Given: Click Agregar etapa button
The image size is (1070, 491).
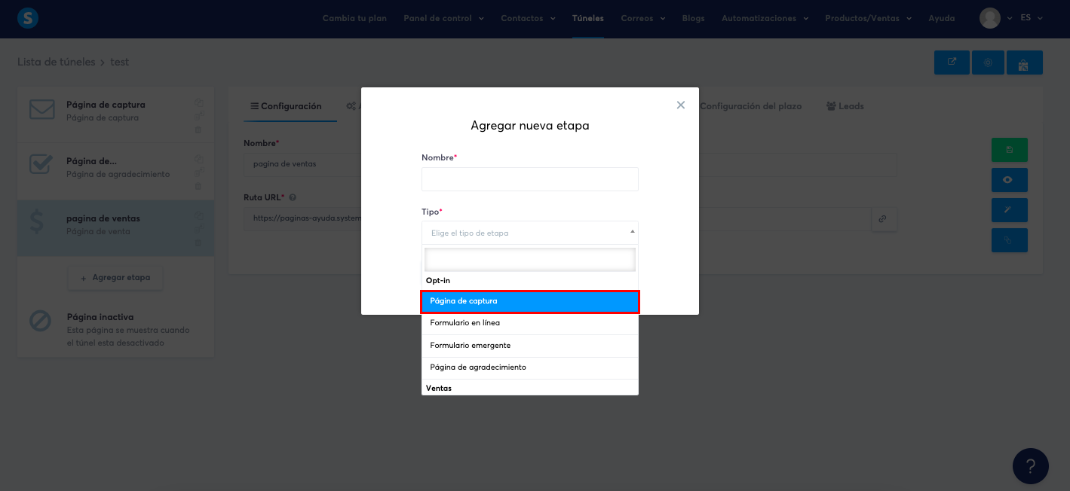Looking at the screenshot, I should point(115,278).
